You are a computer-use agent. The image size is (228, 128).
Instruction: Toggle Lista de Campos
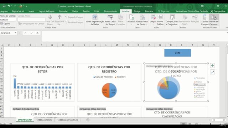tap(205, 20)
